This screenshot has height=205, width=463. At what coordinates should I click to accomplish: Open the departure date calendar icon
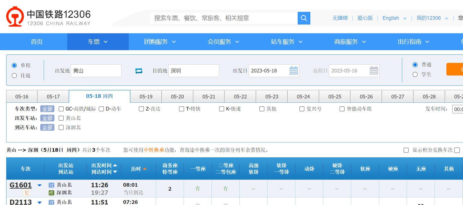pyautogui.click(x=293, y=70)
